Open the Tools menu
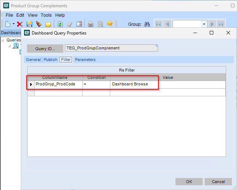The image size is (237, 190). 46,15
